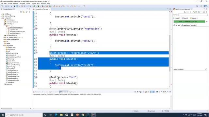The image size is (209, 117).
Task: Click Run link above bTest3 method
Action: (52, 56)
